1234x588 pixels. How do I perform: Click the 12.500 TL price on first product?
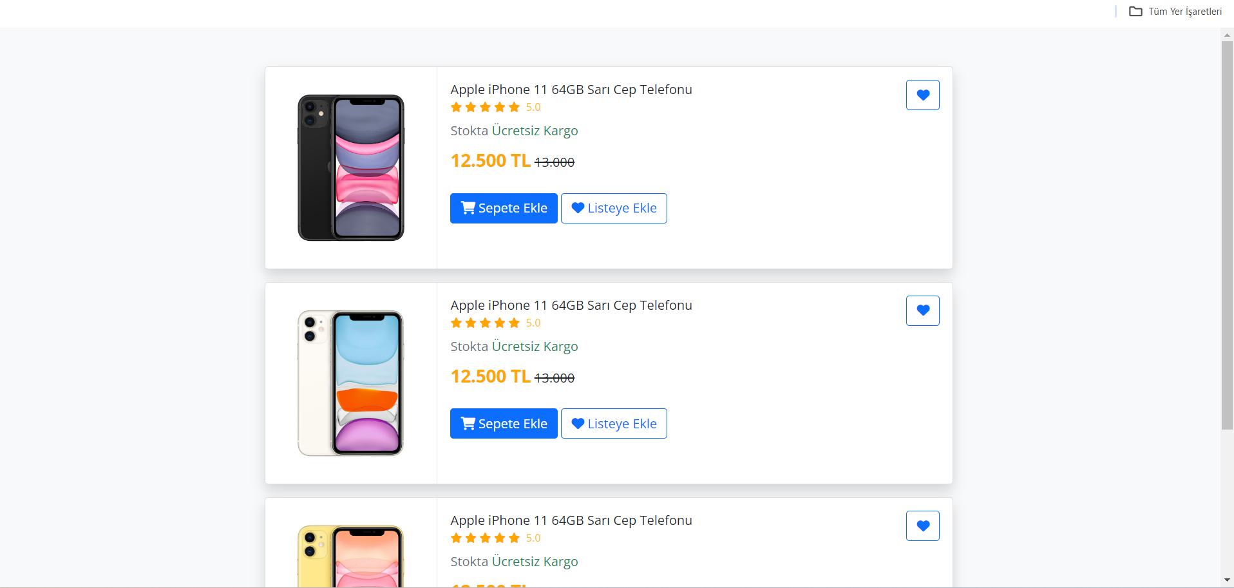tap(490, 160)
